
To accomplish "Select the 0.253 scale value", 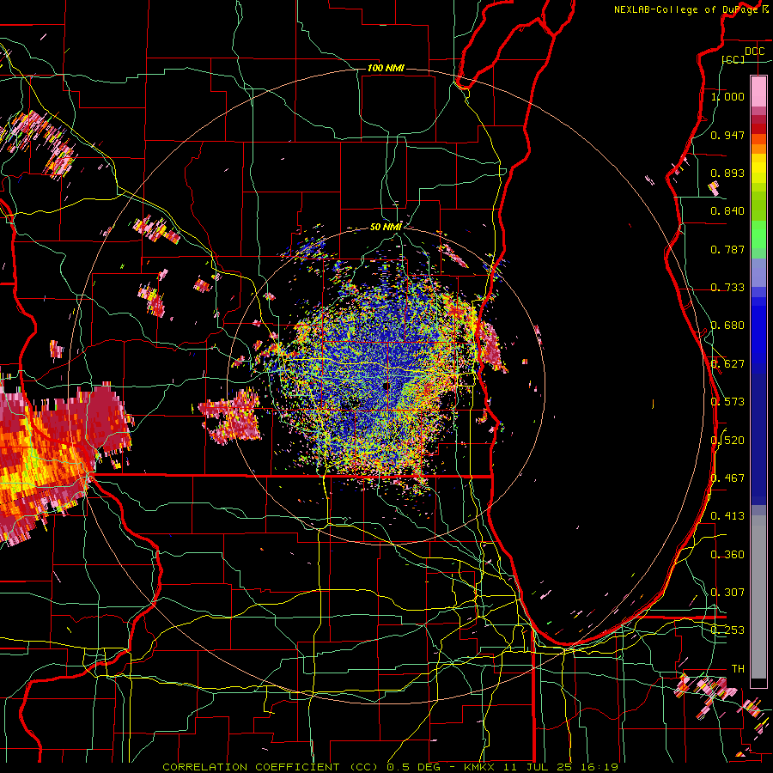I will pyautogui.click(x=727, y=630).
